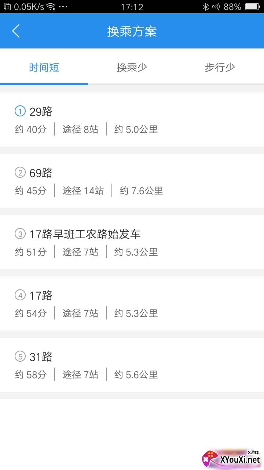Open the 29路 route plan

[41, 111]
